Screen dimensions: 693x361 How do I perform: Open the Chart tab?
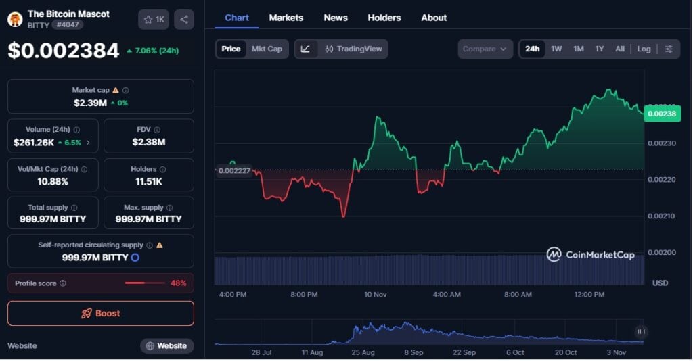237,18
